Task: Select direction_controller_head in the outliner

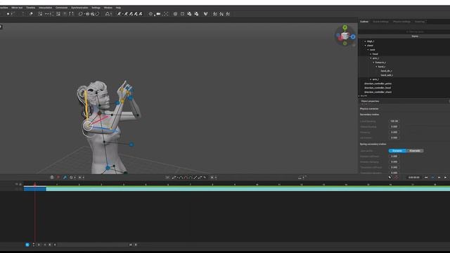Action: [x=378, y=88]
